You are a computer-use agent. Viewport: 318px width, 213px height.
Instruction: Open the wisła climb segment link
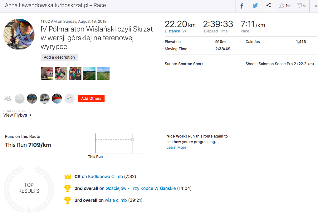(116, 200)
